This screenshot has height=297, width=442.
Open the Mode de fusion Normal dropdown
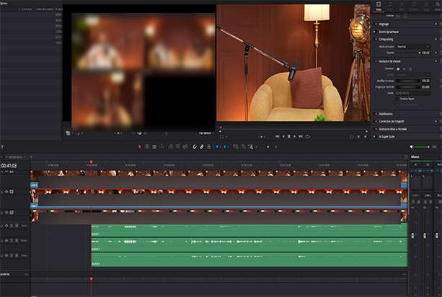click(x=412, y=46)
